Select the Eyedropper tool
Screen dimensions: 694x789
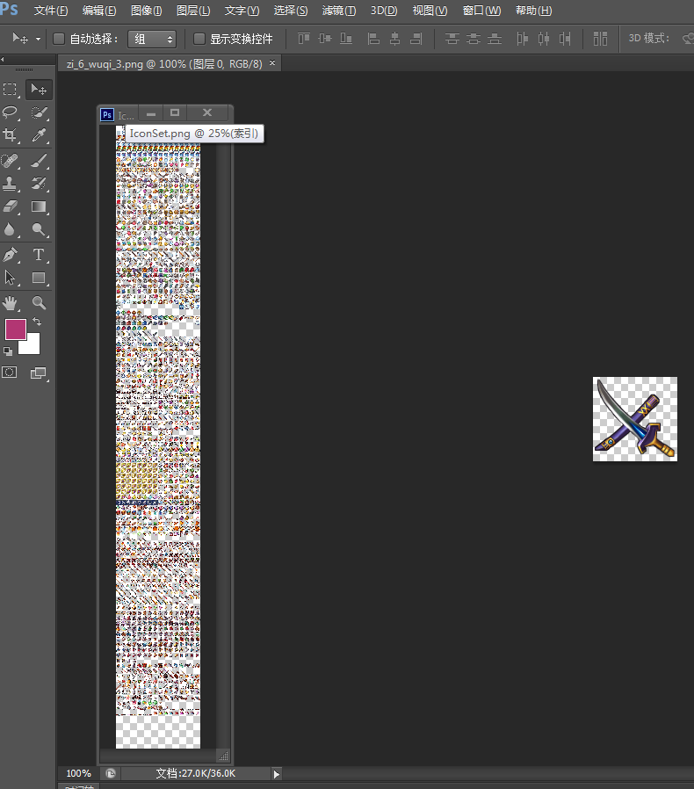pyautogui.click(x=39, y=134)
